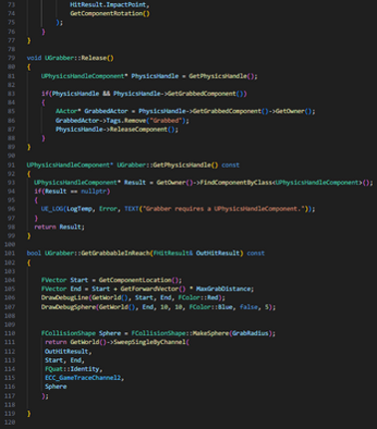Screen dimensions: 377x429
Task: Click the closing brace on line 119
Action: coord(29,414)
